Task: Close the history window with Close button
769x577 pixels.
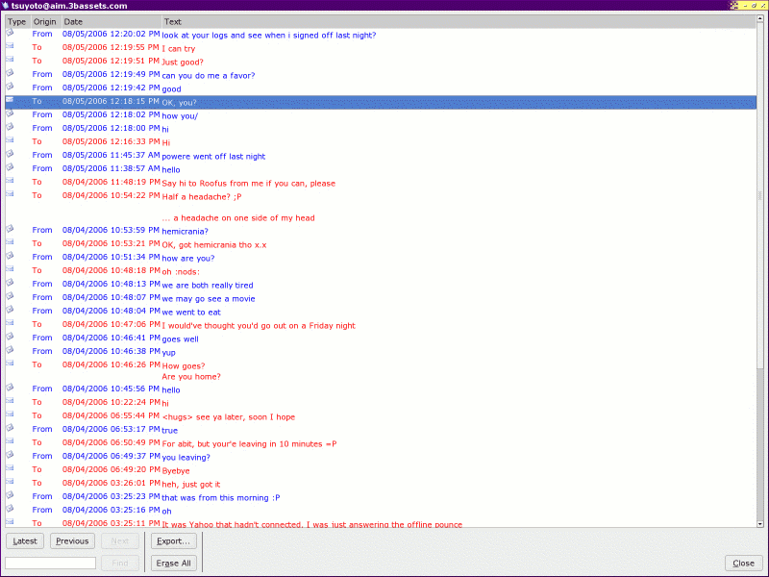Action: click(x=743, y=563)
